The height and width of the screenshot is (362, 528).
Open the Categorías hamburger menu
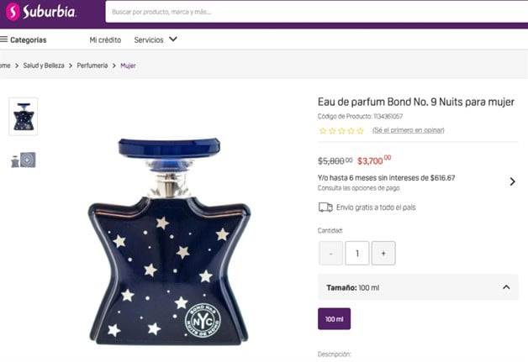click(x=5, y=39)
